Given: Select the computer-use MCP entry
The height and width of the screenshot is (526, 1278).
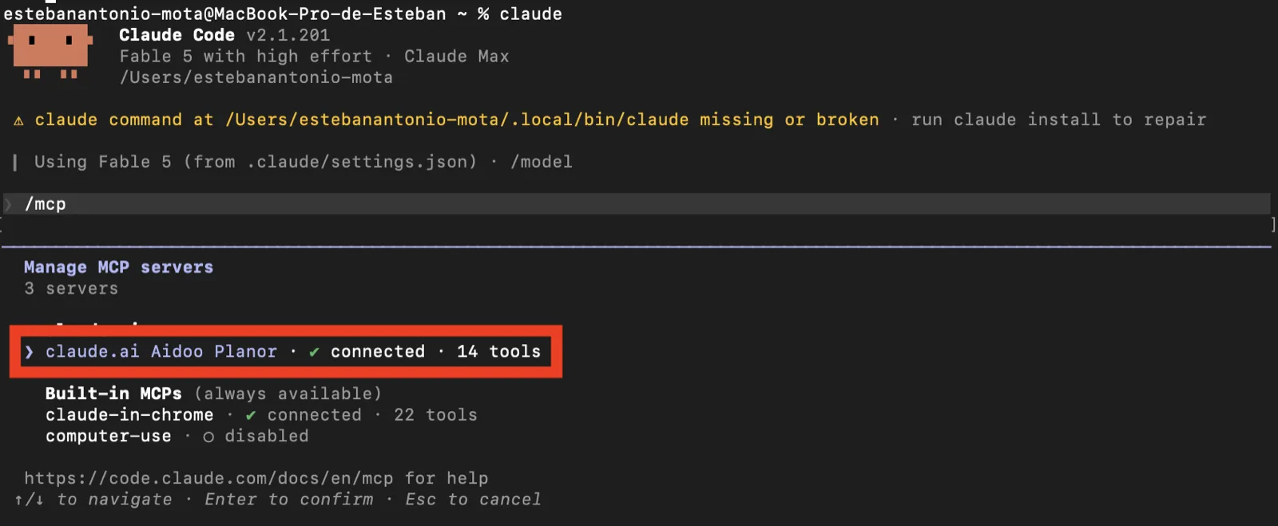Looking at the screenshot, I should coord(177,437).
